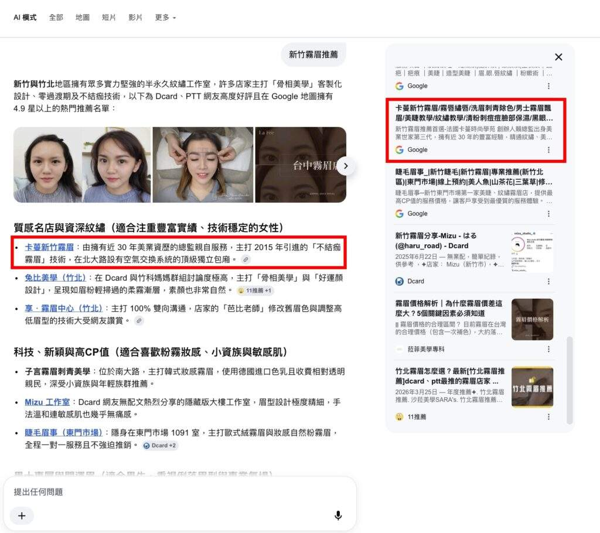600x533 pixels.
Task: Open three-dot menu of topmost Google source
Action: pos(548,86)
